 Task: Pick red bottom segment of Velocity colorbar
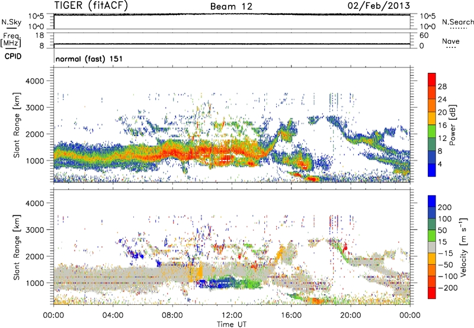[432, 293]
